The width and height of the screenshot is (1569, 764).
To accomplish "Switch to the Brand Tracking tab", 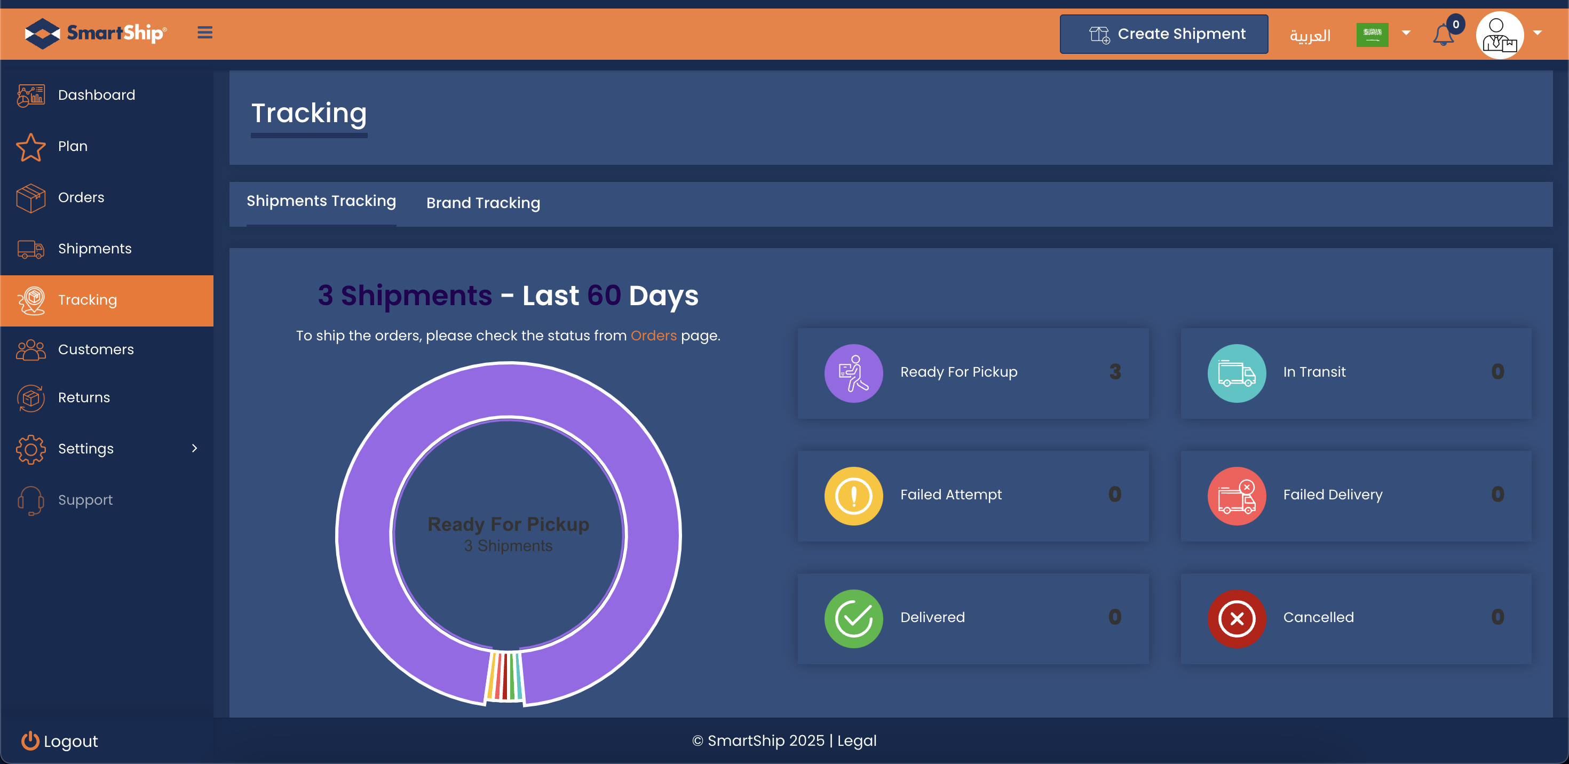I will point(482,203).
